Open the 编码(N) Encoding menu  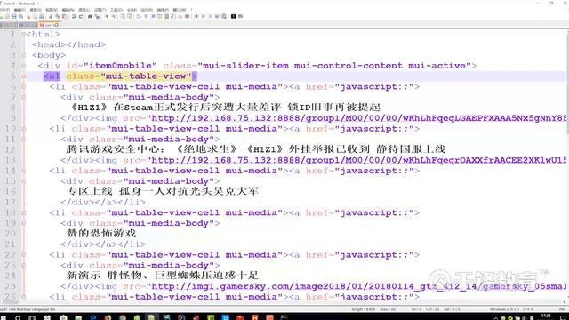click(x=68, y=10)
